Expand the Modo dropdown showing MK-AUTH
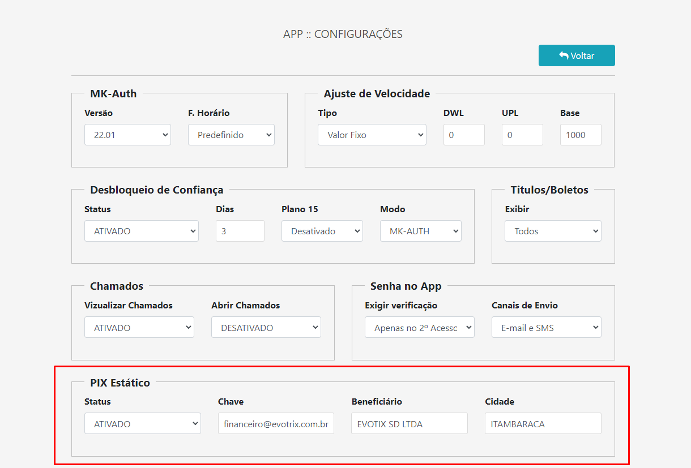 [x=420, y=231]
